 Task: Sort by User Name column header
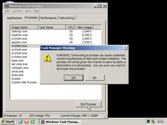point(52,27)
